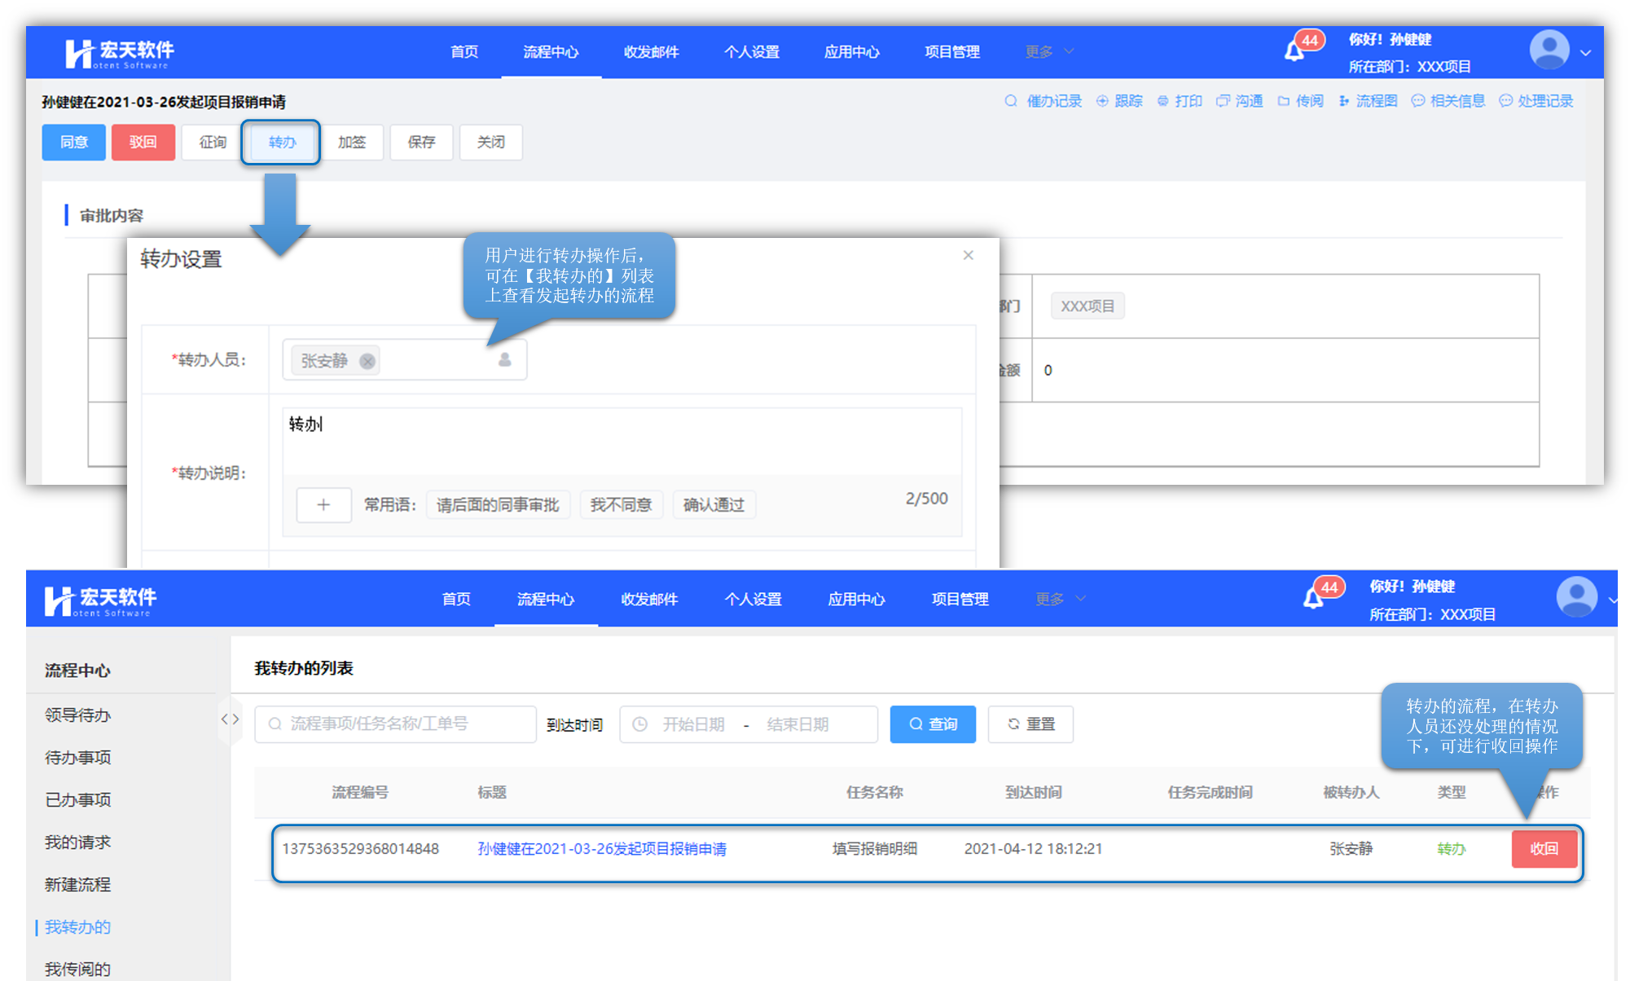Click the 流程事项/任务名称/工单号 search field
This screenshot has height=981, width=1630.
coord(396,724)
